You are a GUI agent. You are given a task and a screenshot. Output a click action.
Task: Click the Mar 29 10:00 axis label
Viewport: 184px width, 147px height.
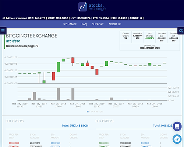pos(155,105)
